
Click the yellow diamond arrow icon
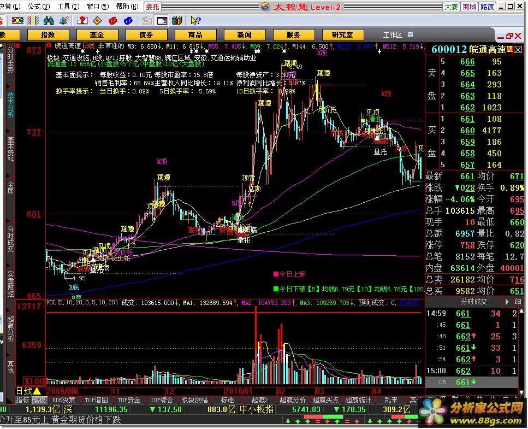pos(97,21)
